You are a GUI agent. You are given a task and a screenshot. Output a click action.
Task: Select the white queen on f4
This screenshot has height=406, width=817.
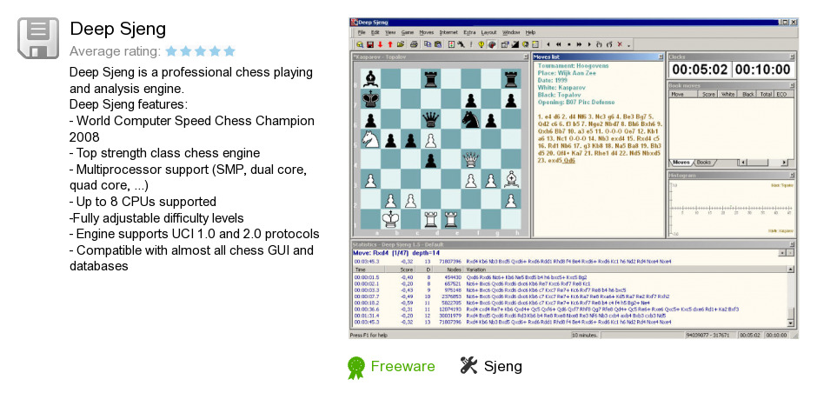(470, 159)
